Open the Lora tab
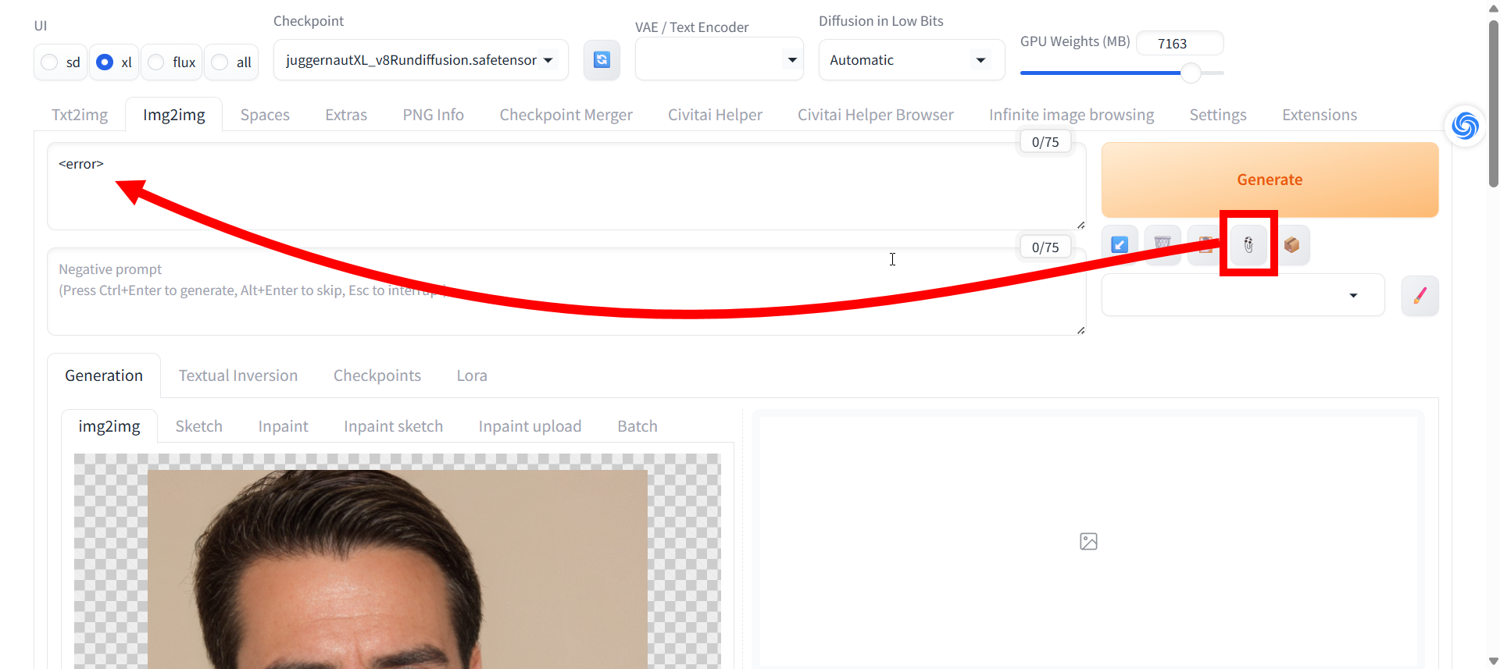The image size is (1500, 669). [472, 375]
